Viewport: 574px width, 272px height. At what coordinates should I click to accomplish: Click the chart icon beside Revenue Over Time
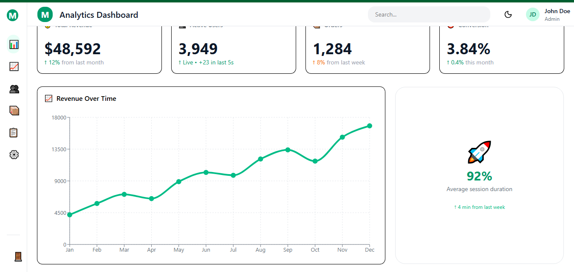click(49, 98)
